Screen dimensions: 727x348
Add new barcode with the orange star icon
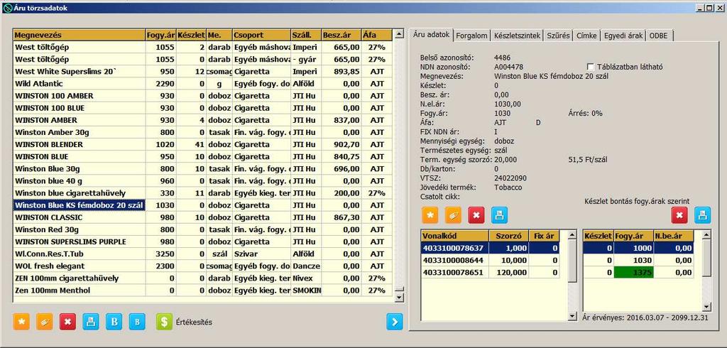click(430, 215)
